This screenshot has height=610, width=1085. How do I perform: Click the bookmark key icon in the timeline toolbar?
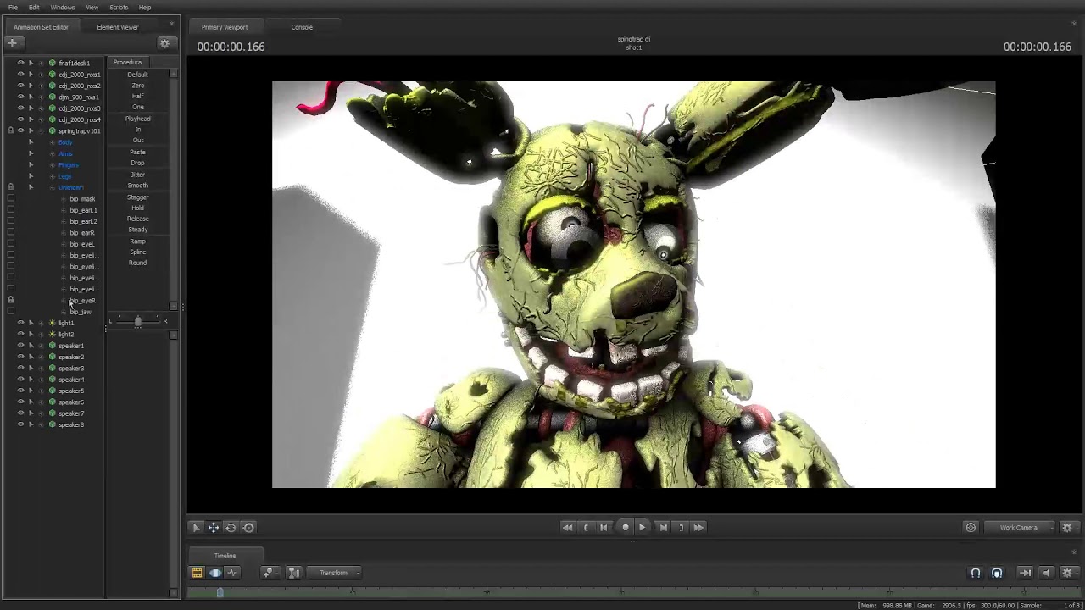pyautogui.click(x=269, y=573)
